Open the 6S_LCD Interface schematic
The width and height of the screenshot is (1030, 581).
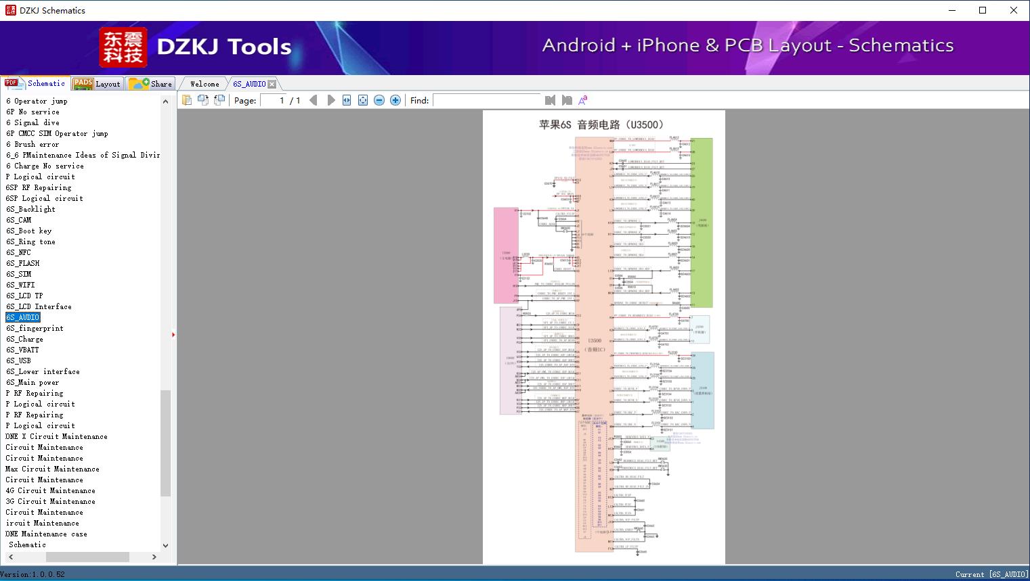point(39,306)
